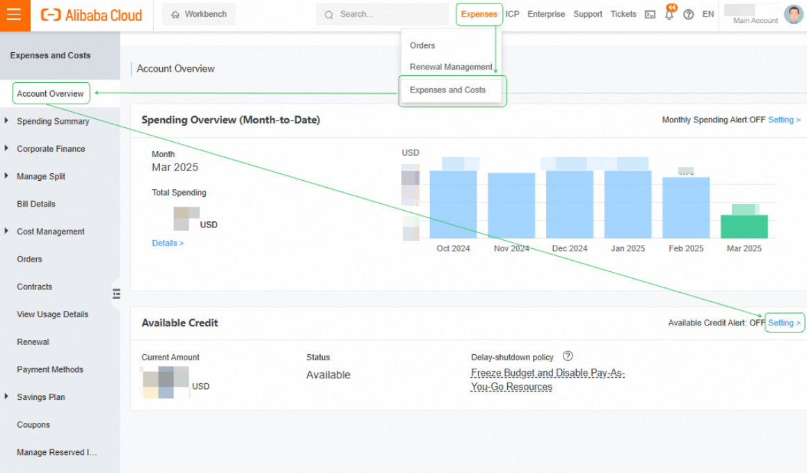The height and width of the screenshot is (473, 807).
Task: Open the Tickets menu item
Action: coord(623,15)
